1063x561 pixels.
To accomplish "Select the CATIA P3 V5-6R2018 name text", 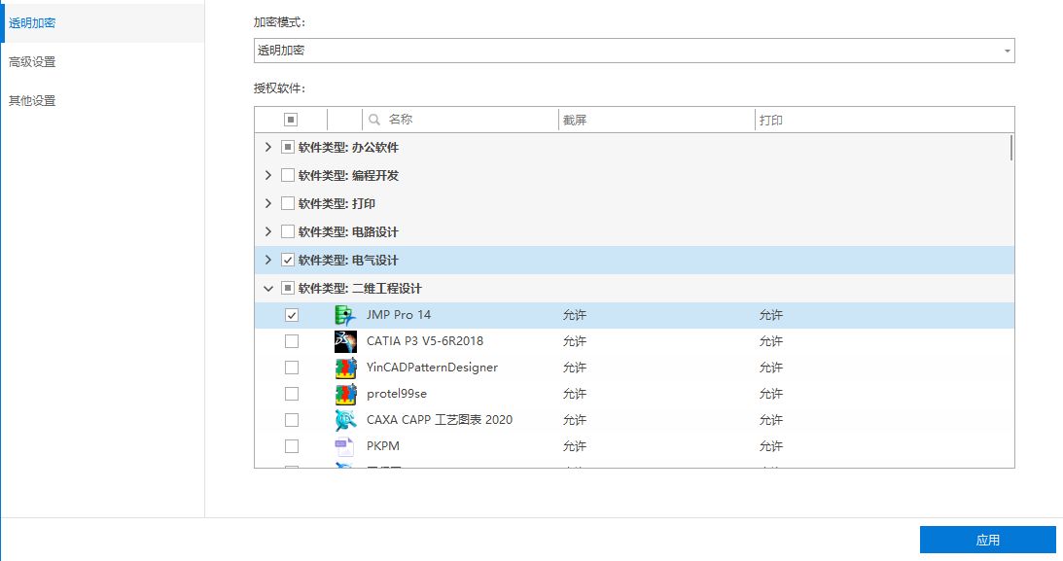I will pyautogui.click(x=425, y=341).
